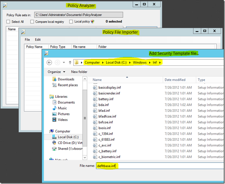225x184 pixels.
Task: Select c_avc.inf file icon
Action: tap(95, 145)
